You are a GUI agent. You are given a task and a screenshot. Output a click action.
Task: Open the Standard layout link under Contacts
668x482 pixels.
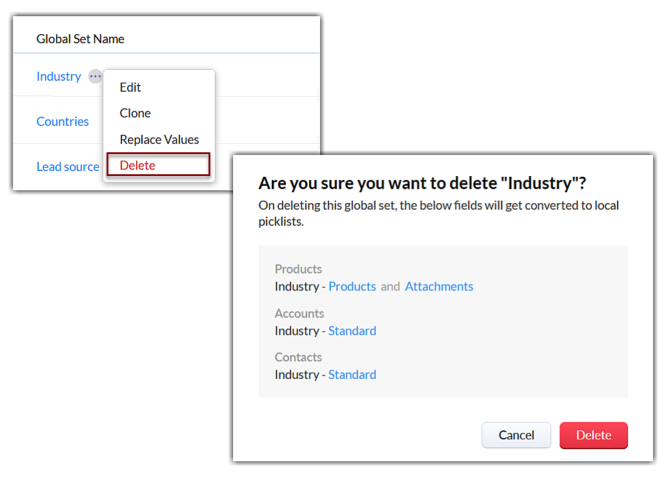tap(352, 375)
